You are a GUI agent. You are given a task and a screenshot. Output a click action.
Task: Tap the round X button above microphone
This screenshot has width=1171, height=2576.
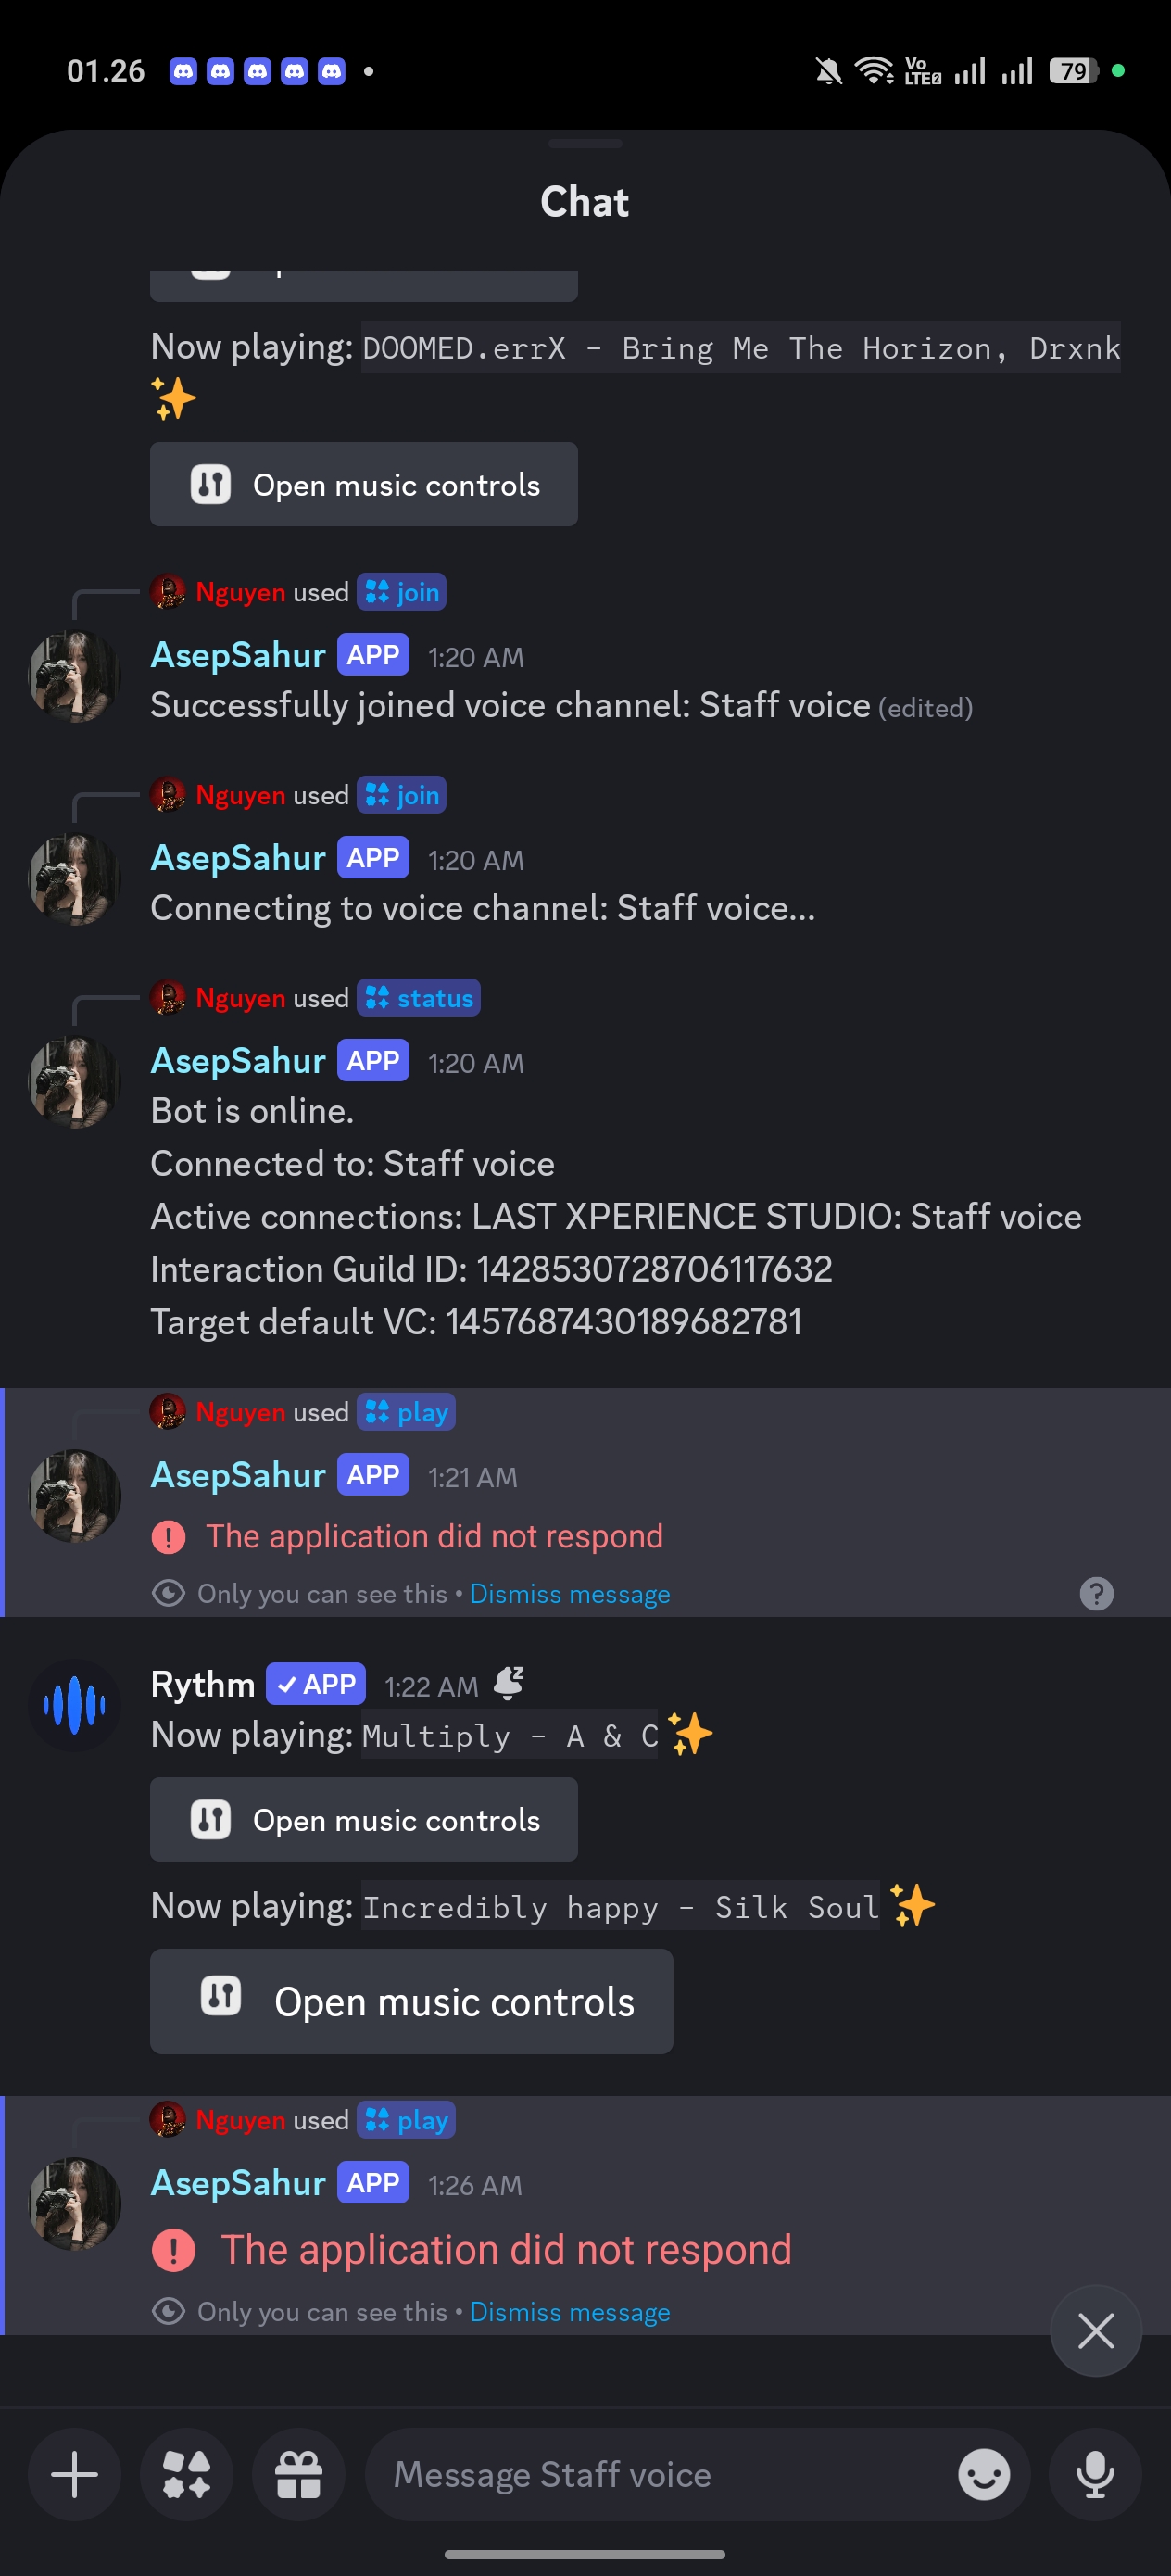click(x=1095, y=2331)
